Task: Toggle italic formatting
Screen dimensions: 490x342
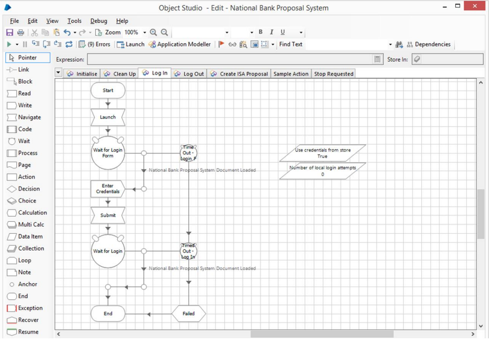Action: pos(271,32)
